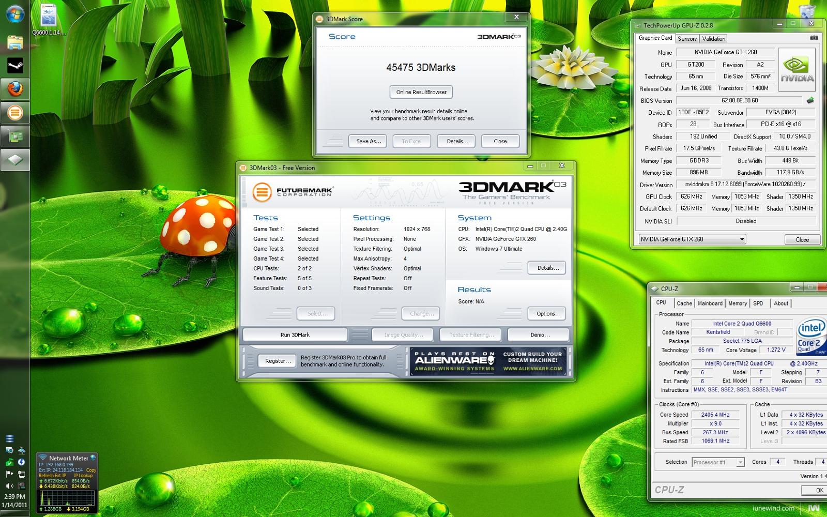Click CPU-Z name 'Intel Core 2 Quad Q6600'

tap(742, 324)
